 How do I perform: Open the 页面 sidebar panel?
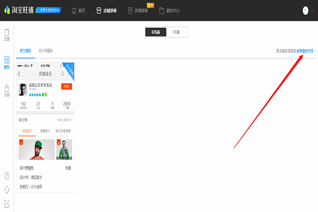coord(7,34)
